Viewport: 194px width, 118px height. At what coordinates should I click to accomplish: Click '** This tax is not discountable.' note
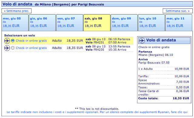[97, 109]
